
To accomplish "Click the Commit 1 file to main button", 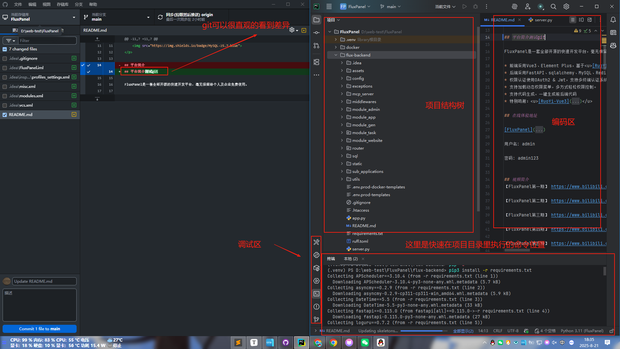I will coord(39,329).
